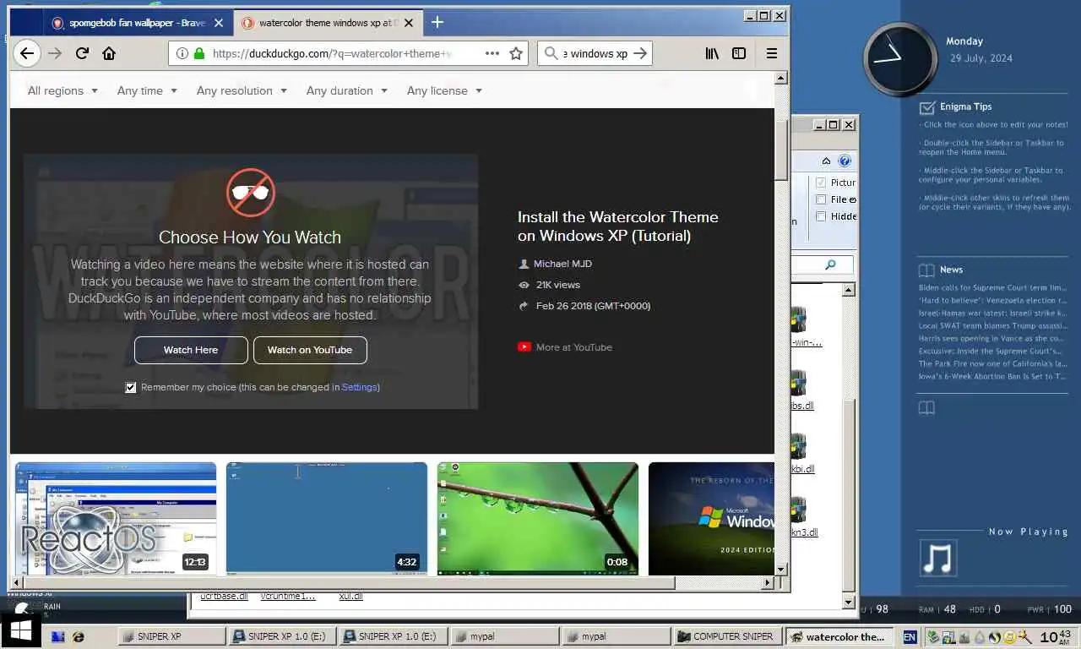
Task: Open the Any resolution dropdown
Action: click(x=242, y=90)
